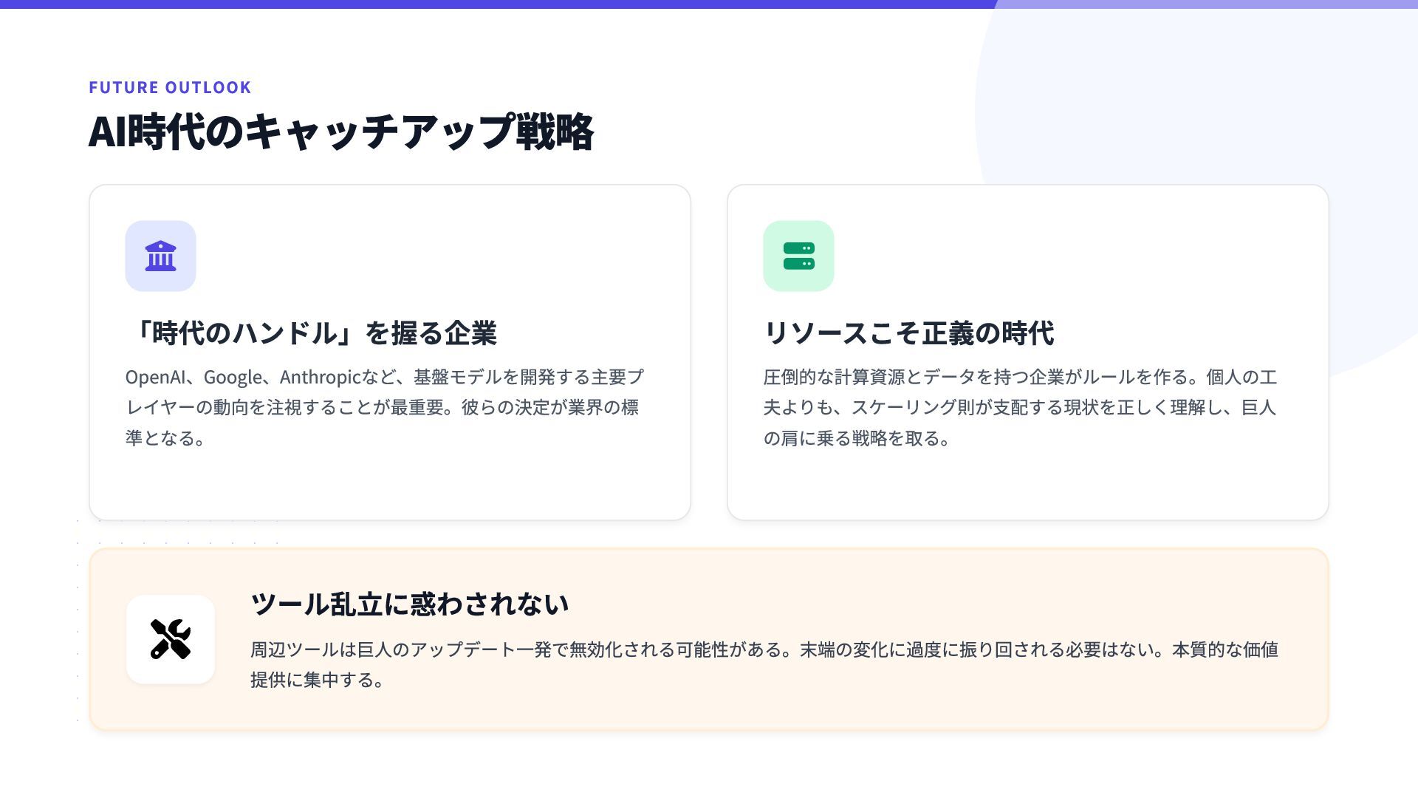Click the paragraph starting with 周辺ツールは巨人の
The image size is (1418, 798).
click(x=764, y=649)
